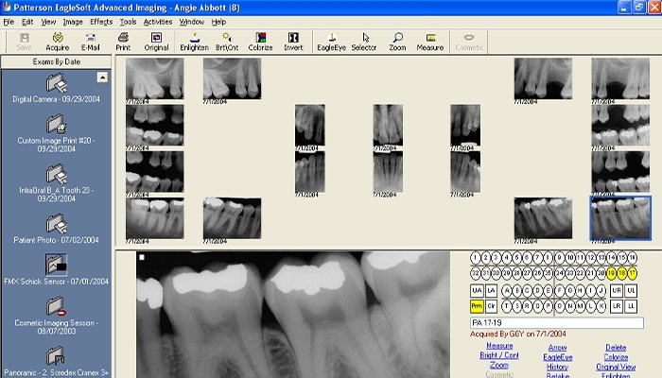This screenshot has height=378, width=662.
Task: Click the Acquire toolbar icon
Action: tap(57, 41)
